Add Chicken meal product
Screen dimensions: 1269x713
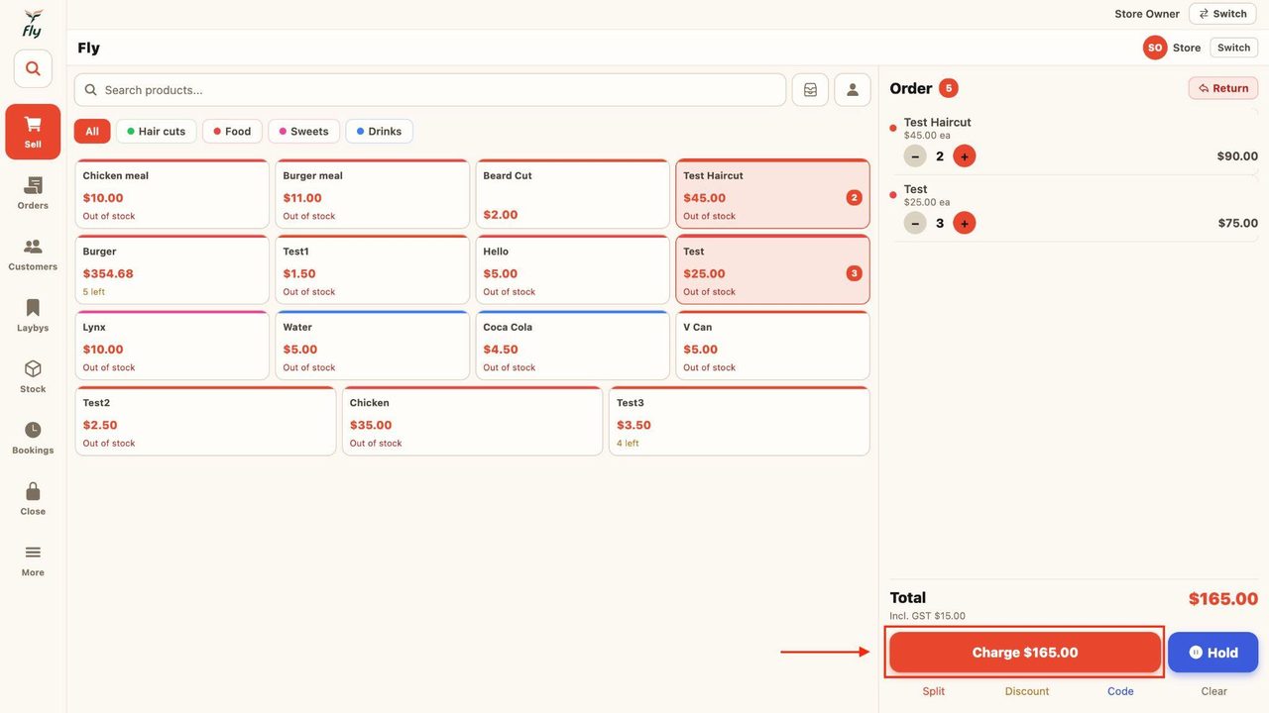tap(173, 194)
